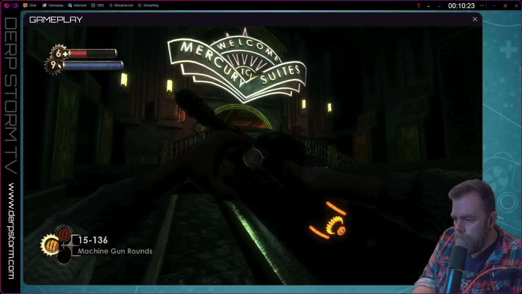
Task: Open the OBS tab
Action: click(97, 5)
